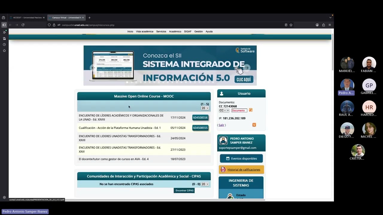Click the Salir logout link
This screenshot has height=215, width=383.
tap(221, 125)
